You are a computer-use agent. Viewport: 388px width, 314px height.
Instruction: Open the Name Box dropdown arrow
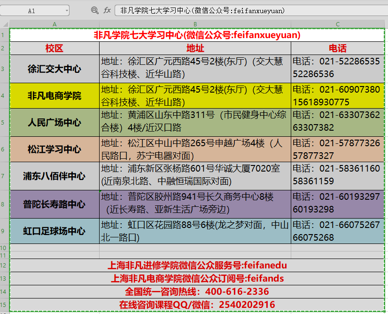click(x=67, y=11)
